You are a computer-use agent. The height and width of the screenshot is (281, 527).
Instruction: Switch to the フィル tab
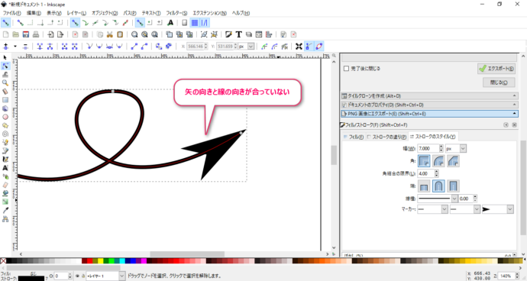(354, 137)
